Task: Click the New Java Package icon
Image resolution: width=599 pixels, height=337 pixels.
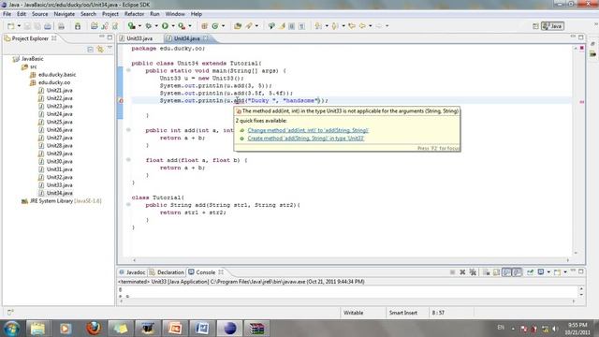Action: [204, 26]
